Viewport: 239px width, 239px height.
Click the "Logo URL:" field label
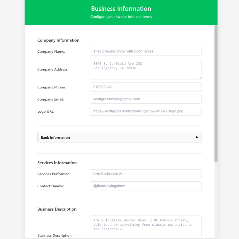click(x=46, y=111)
